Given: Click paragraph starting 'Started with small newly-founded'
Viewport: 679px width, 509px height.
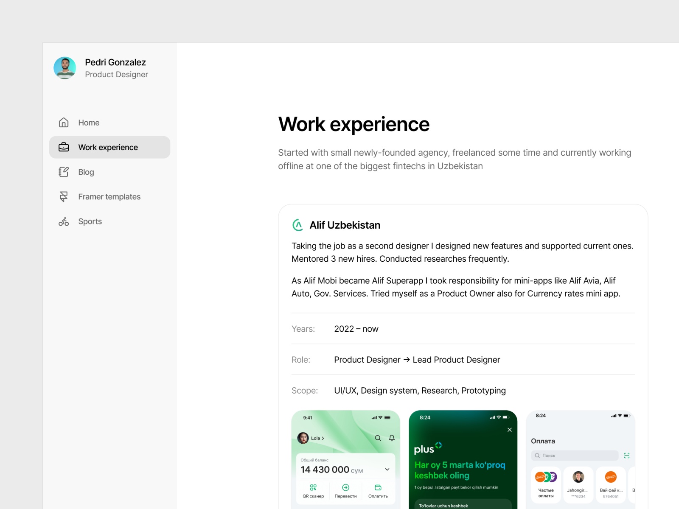Looking at the screenshot, I should point(455,159).
